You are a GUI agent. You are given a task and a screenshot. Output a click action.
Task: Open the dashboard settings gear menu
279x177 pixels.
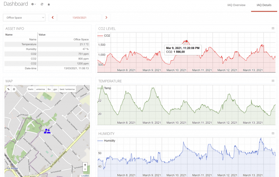[33, 4]
